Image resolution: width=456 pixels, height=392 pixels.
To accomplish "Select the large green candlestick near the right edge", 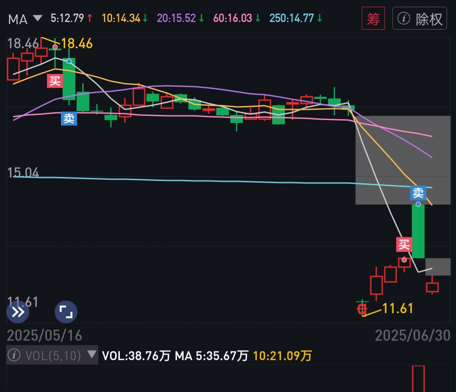I will 418,231.
